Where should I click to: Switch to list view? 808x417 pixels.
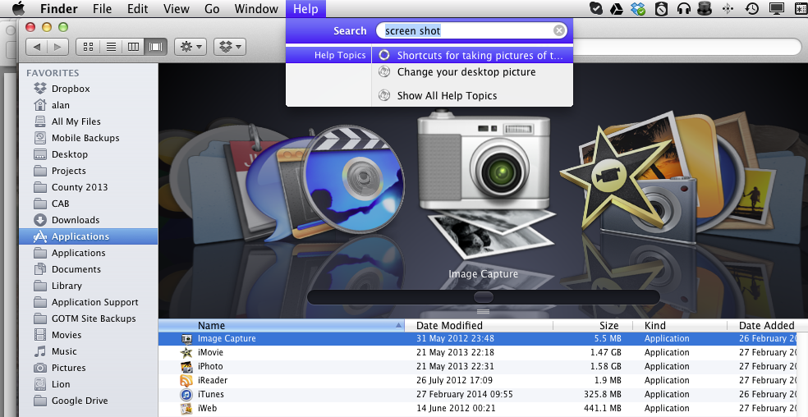click(x=111, y=47)
